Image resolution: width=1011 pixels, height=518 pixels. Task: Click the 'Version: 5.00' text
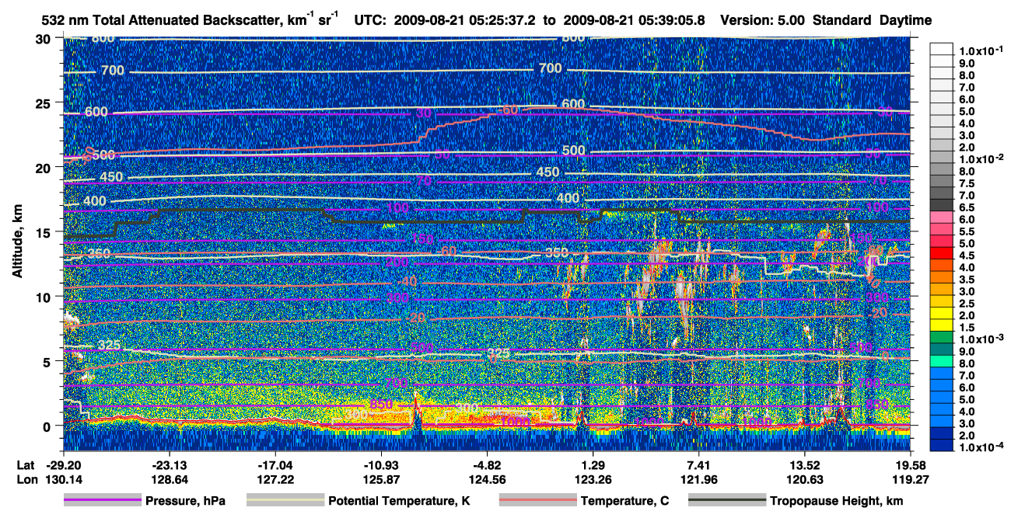pyautogui.click(x=764, y=19)
